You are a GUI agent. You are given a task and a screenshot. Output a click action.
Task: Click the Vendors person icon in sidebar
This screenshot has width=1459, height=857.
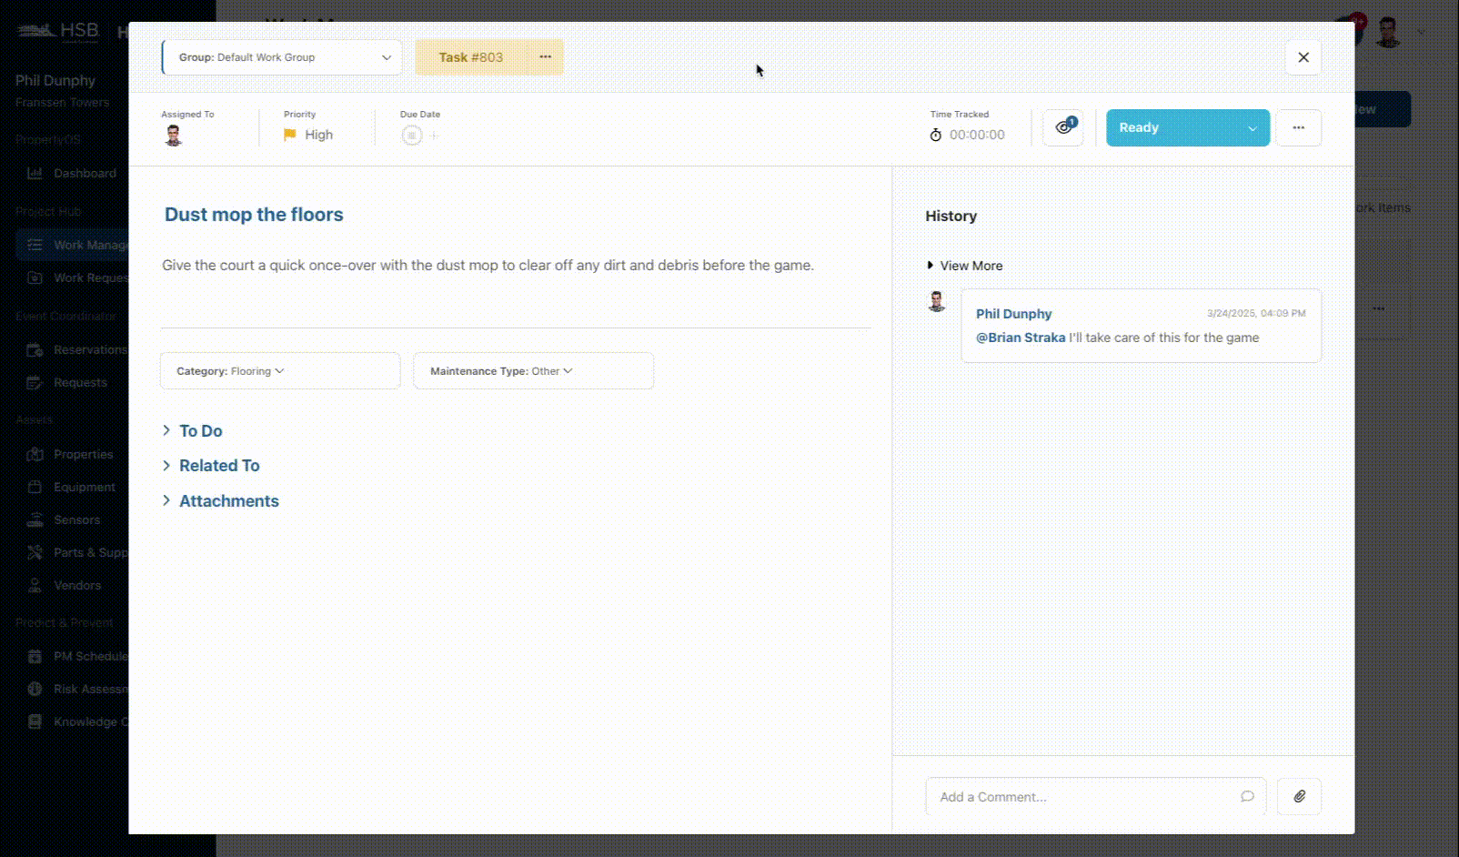pos(35,585)
